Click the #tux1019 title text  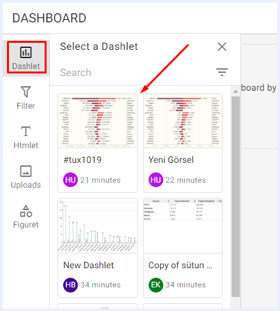[x=82, y=160]
